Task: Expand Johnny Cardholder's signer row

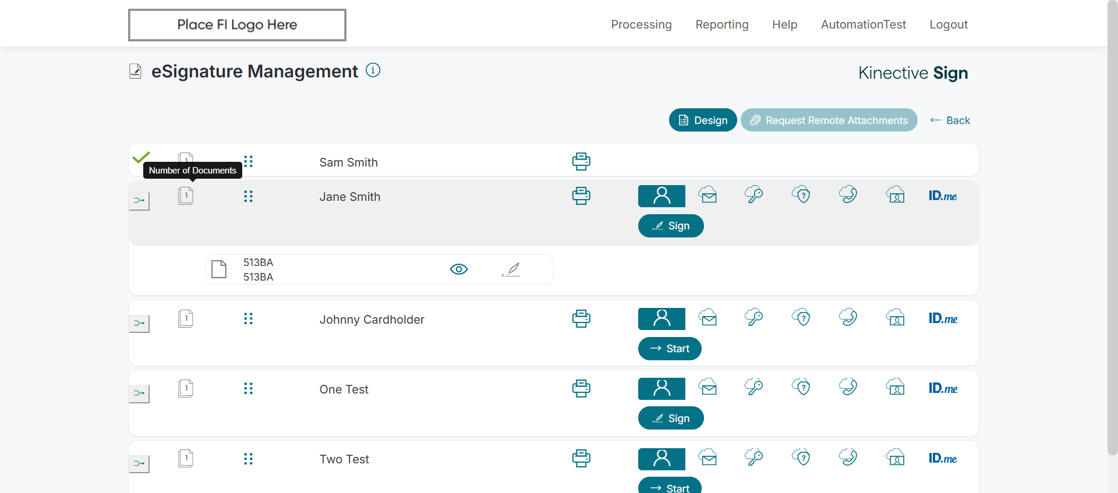Action: tap(139, 324)
